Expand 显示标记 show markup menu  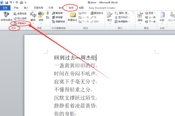[122, 17]
